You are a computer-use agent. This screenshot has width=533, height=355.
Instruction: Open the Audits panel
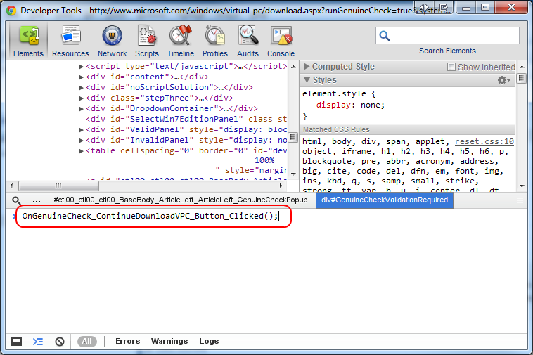click(x=248, y=41)
